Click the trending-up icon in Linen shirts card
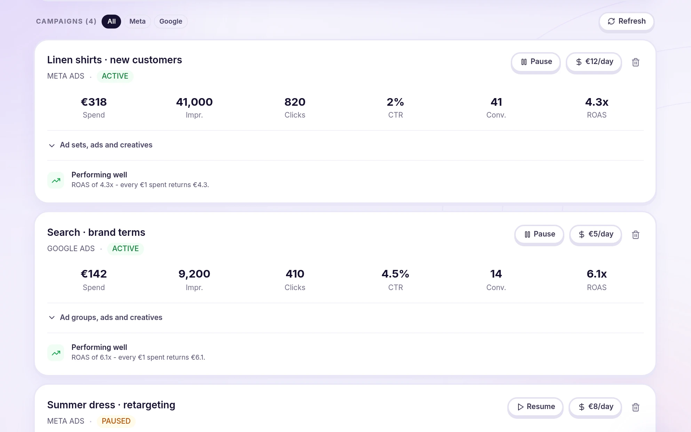The height and width of the screenshot is (432, 691). pyautogui.click(x=56, y=180)
